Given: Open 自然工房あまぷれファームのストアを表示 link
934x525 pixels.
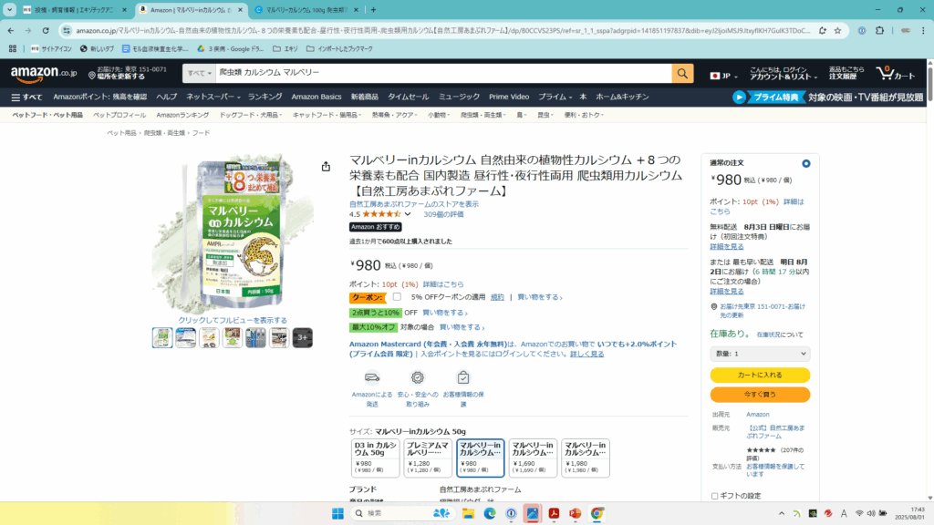Looking at the screenshot, I should pyautogui.click(x=414, y=204).
